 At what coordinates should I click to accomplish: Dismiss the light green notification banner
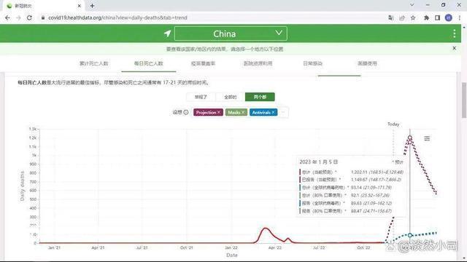tap(454, 48)
